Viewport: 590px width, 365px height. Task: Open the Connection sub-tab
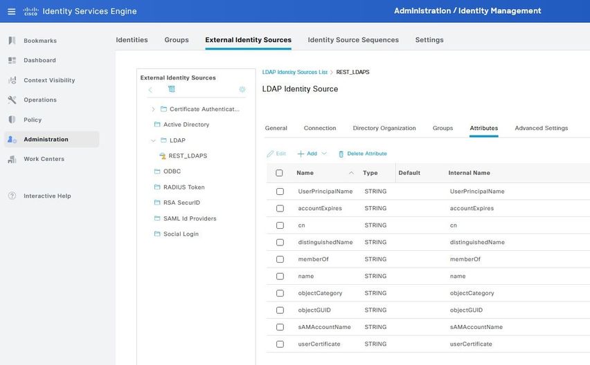click(320, 128)
